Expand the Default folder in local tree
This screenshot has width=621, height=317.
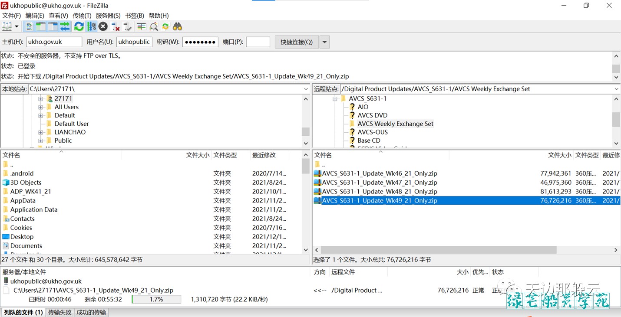(41, 115)
